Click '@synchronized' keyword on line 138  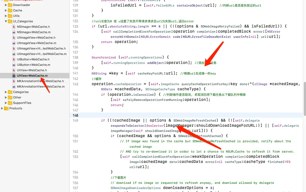click(x=104, y=57)
